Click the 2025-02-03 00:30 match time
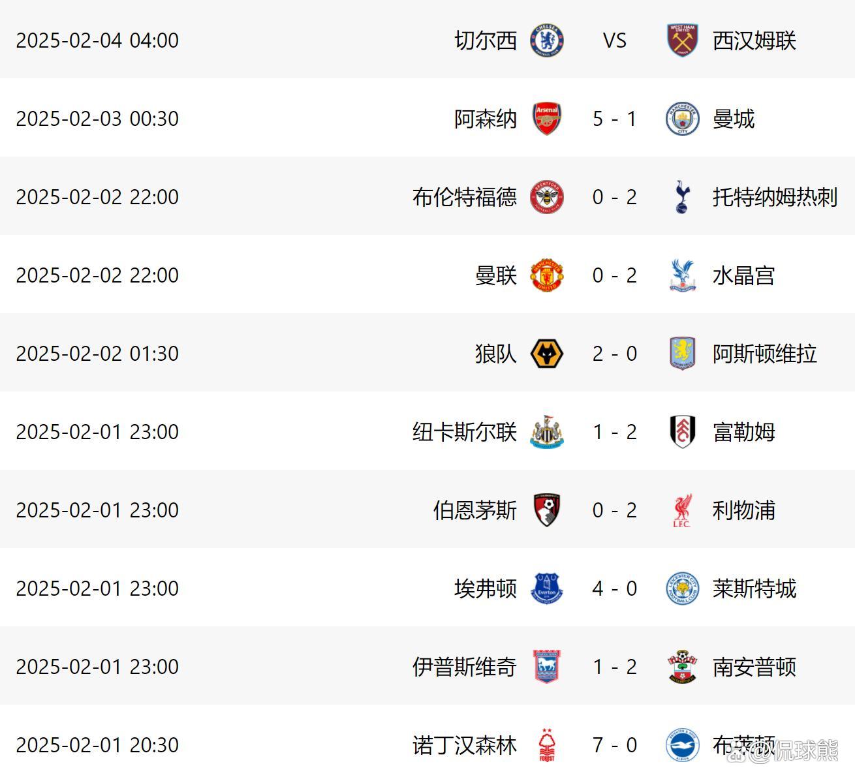This screenshot has height=781, width=855. [x=97, y=119]
